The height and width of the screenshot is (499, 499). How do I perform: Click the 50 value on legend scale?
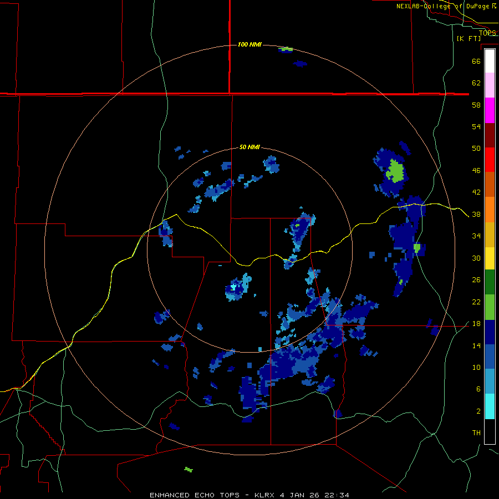[x=476, y=149]
